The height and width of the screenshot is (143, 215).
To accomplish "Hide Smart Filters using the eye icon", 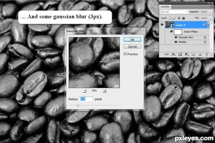I will tap(171, 31).
